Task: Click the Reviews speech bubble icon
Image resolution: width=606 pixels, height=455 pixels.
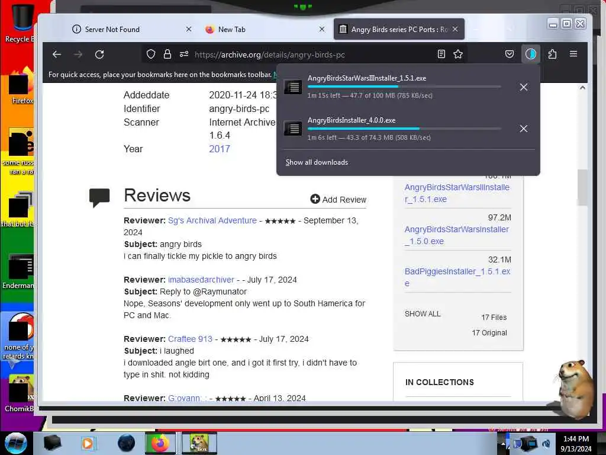Action: [x=99, y=198]
